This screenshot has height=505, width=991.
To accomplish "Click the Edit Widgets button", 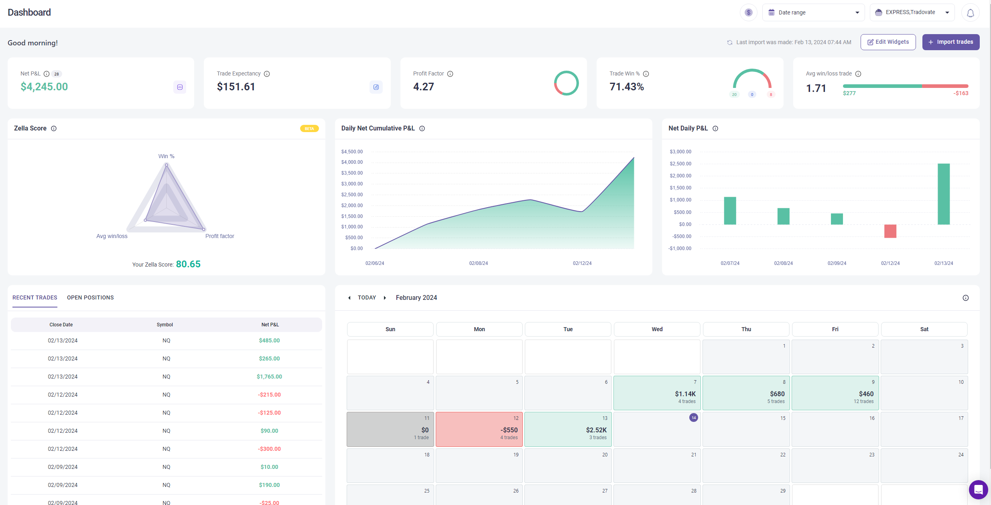I will pos(888,42).
